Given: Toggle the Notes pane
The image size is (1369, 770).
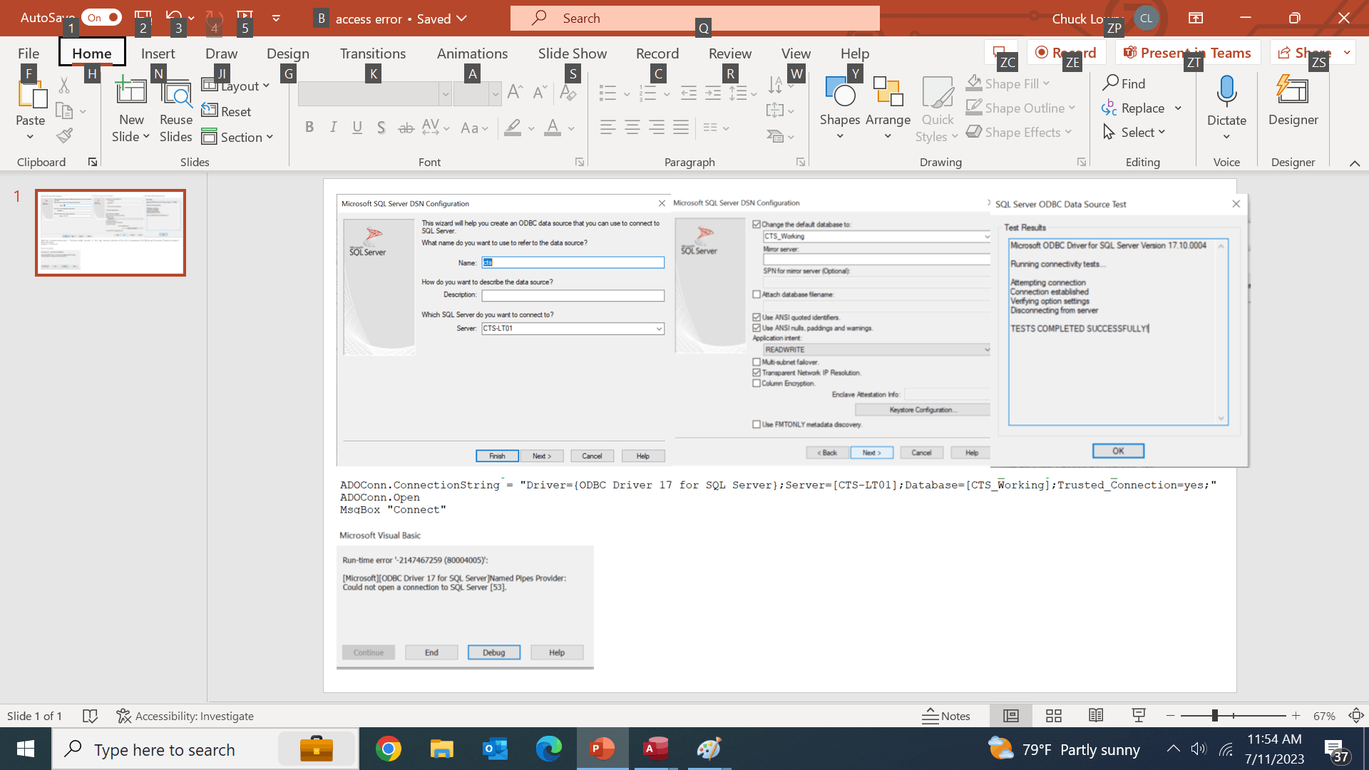Looking at the screenshot, I should [x=946, y=716].
